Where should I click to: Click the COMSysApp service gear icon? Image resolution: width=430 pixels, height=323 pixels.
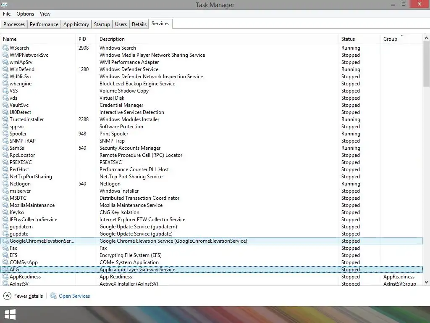5,262
